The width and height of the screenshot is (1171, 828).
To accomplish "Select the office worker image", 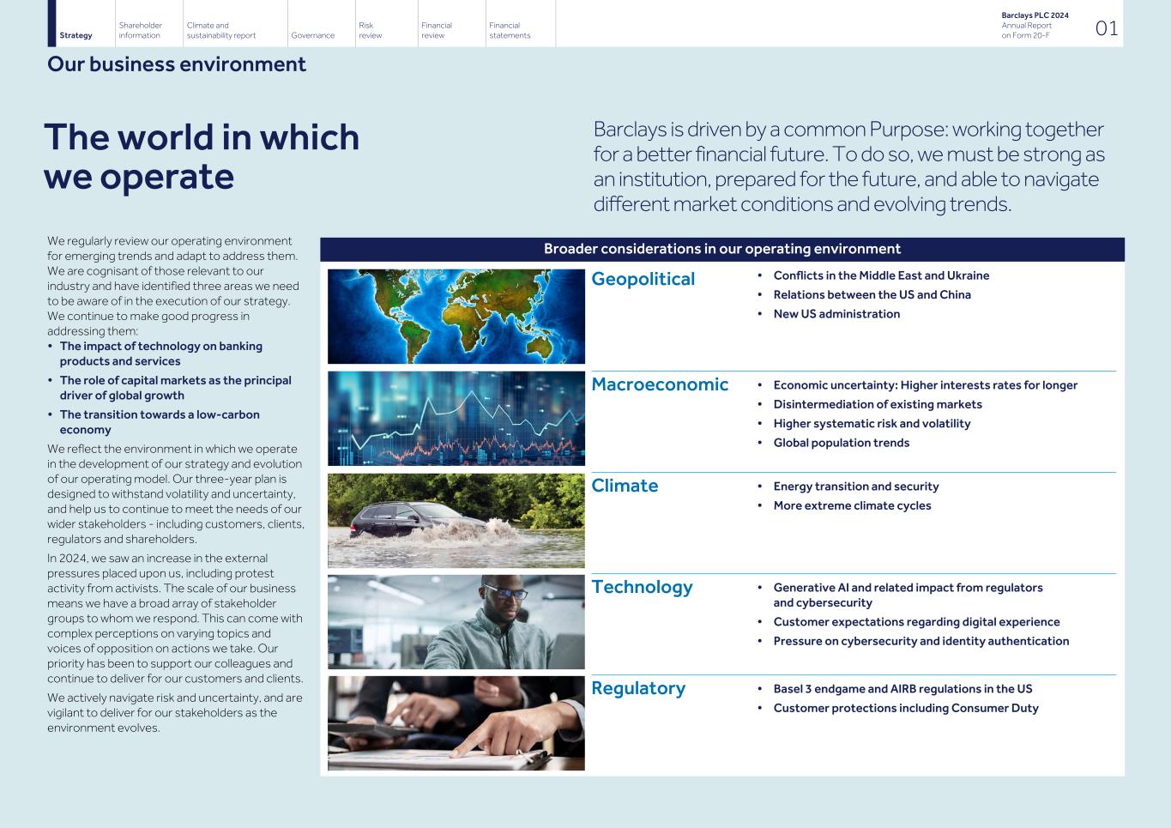I will (x=456, y=621).
